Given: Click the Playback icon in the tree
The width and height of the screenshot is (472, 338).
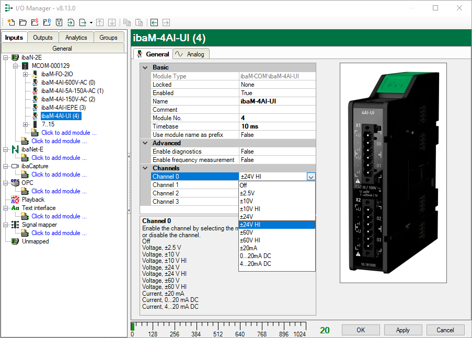Looking at the screenshot, I should (15, 200).
